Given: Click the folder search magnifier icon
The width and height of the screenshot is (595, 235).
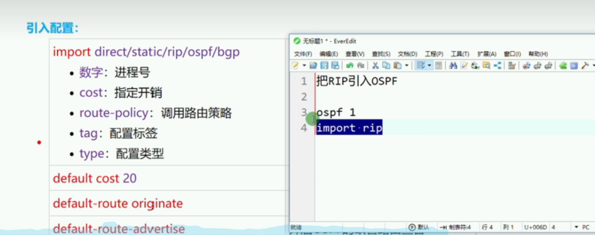Looking at the screenshot, I should [x=486, y=65].
